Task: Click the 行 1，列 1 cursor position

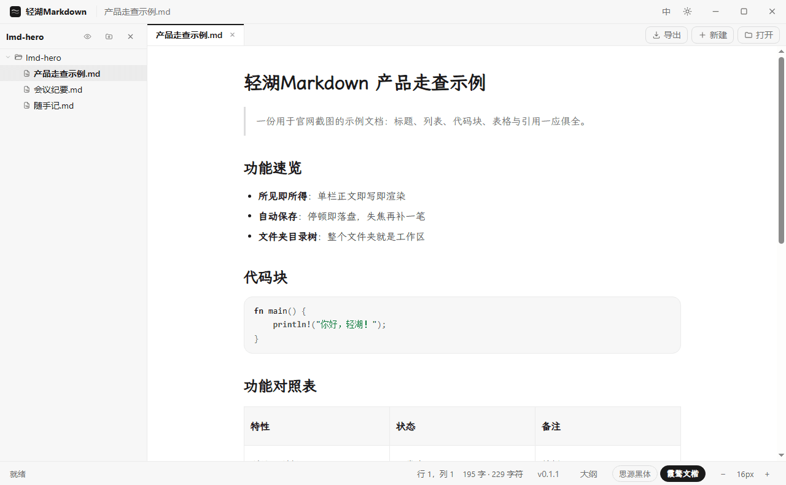Action: [435, 474]
